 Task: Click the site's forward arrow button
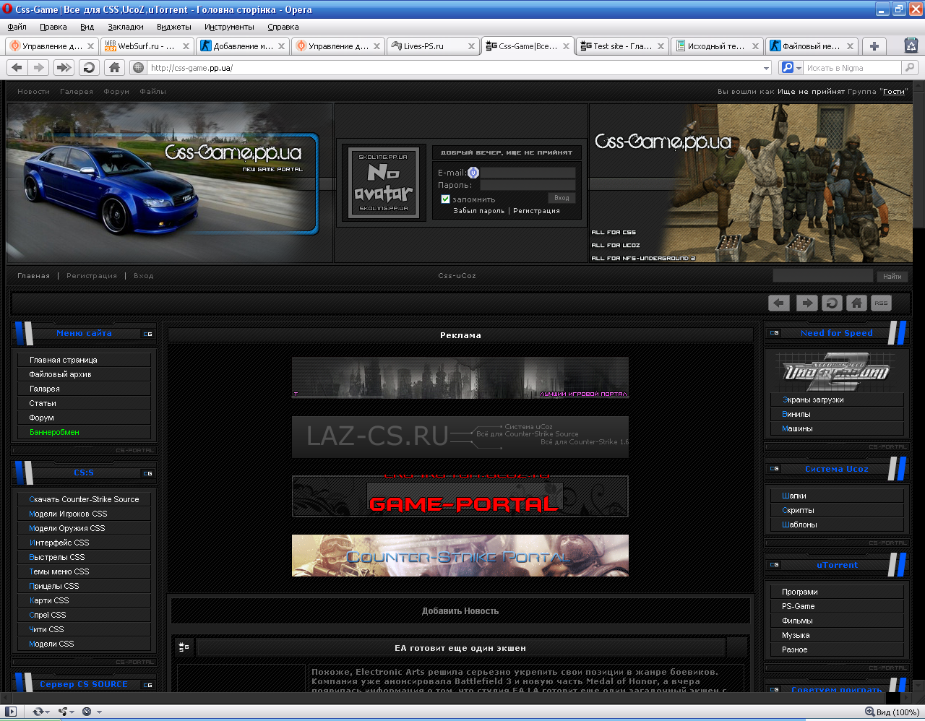806,303
